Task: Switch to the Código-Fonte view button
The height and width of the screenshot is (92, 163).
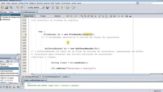Action: click(28, 16)
